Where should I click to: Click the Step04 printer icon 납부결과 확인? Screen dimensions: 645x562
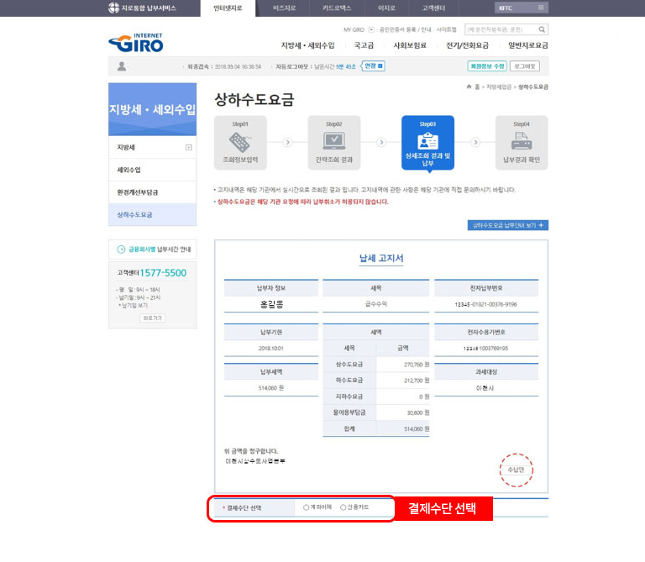[x=522, y=141]
